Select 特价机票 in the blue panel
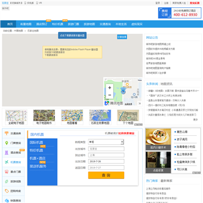The image size is (203, 203). tap(36, 151)
